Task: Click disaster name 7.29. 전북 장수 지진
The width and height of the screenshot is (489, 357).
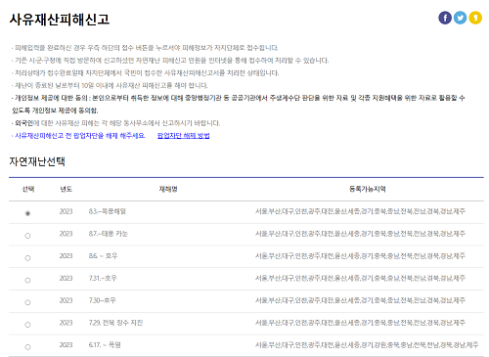Action: click(115, 323)
